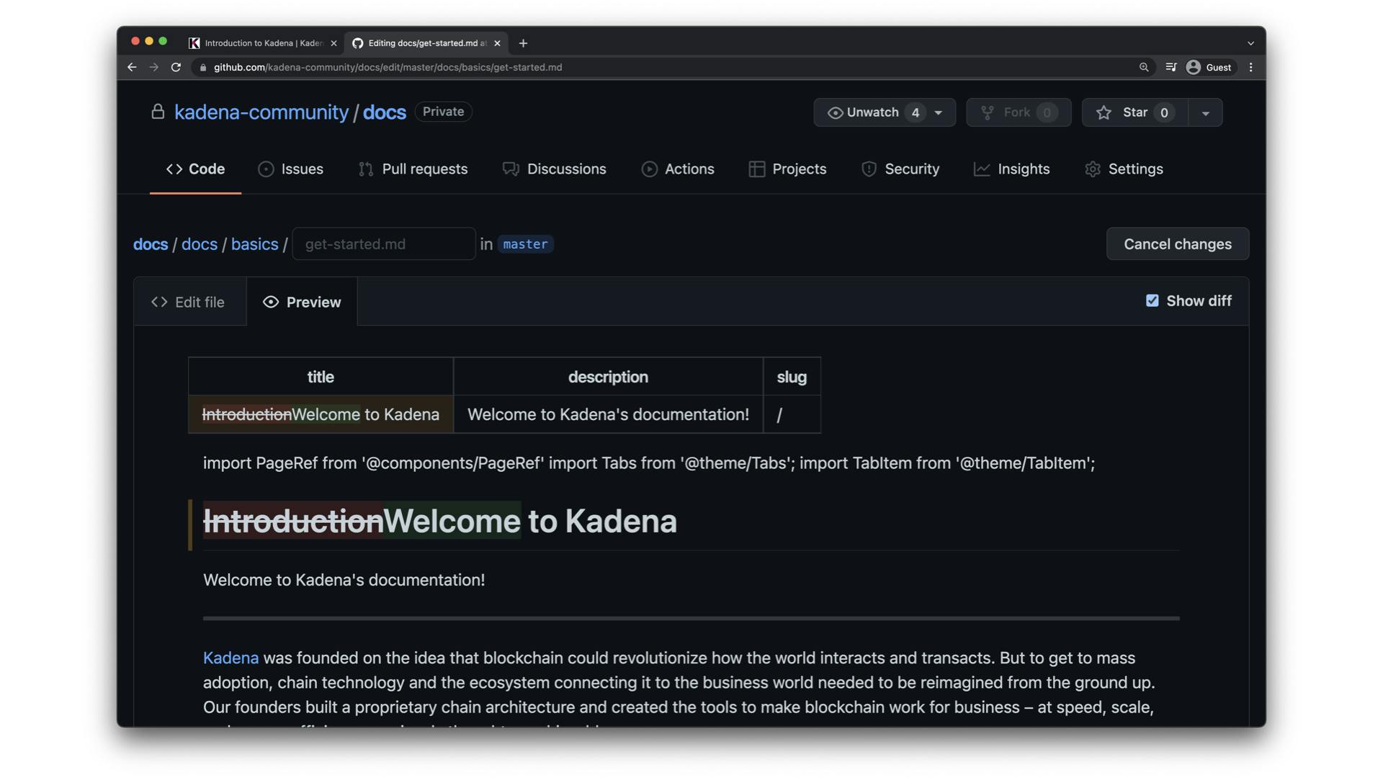This screenshot has width=1383, height=778.
Task: Expand the Fork count dropdown
Action: click(x=1047, y=111)
